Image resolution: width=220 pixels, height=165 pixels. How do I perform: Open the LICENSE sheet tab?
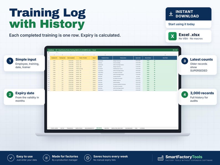142,128
